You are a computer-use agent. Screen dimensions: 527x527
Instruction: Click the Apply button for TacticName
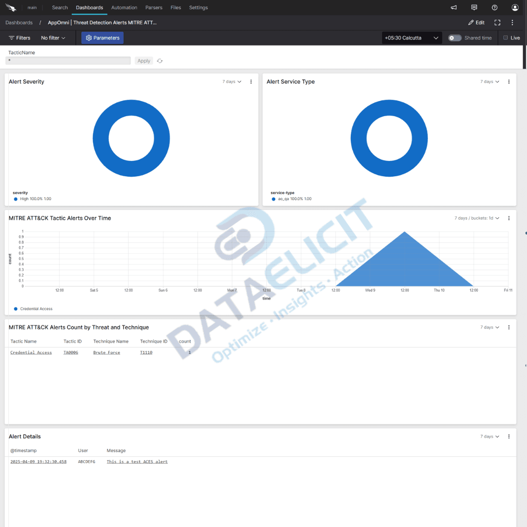(143, 61)
